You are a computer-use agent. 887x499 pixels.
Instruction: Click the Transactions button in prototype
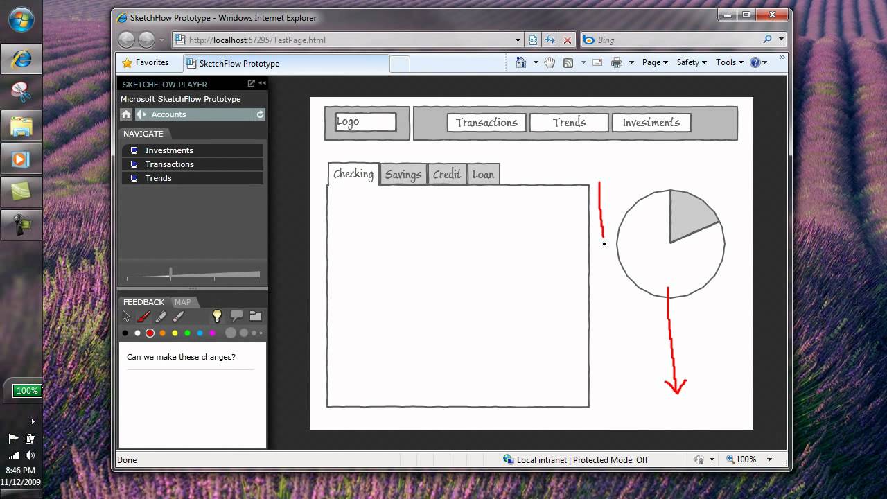click(486, 123)
